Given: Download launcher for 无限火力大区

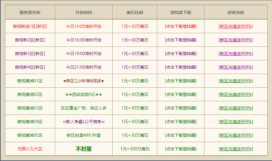Looking at the screenshot, I should 180,149.
